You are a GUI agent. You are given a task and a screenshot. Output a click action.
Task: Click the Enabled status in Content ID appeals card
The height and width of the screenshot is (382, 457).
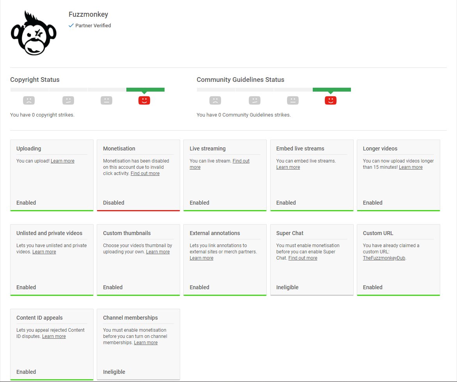click(26, 372)
